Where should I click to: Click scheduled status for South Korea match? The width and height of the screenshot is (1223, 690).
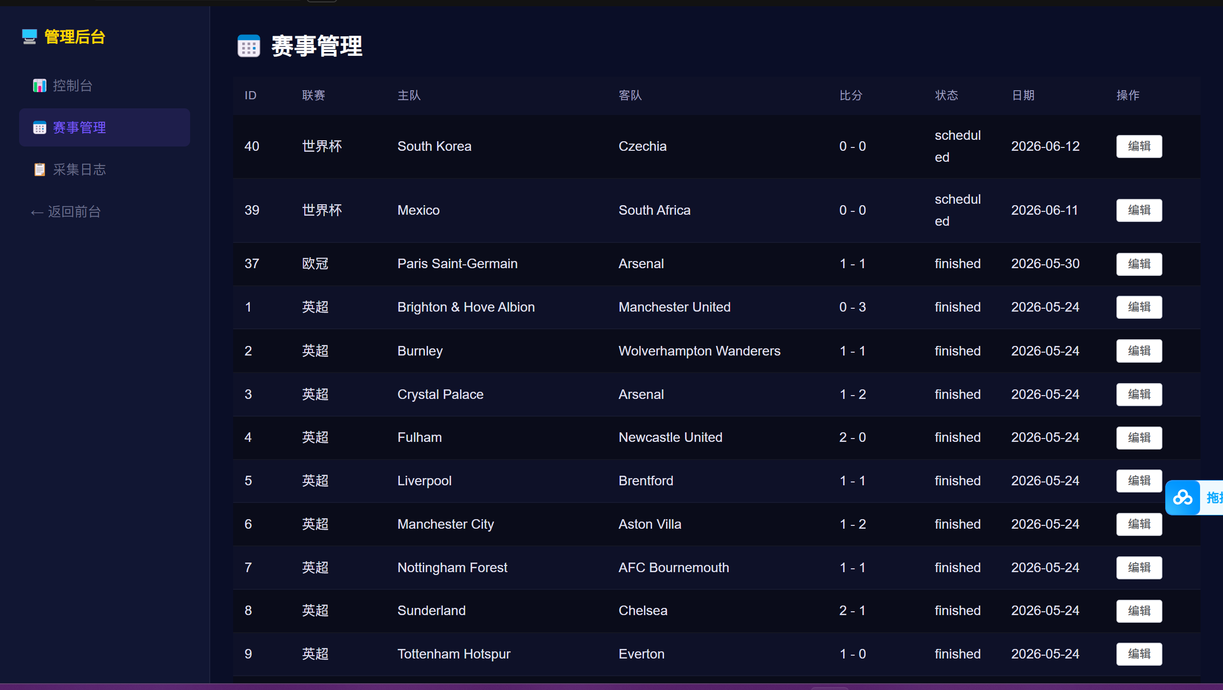click(x=958, y=146)
